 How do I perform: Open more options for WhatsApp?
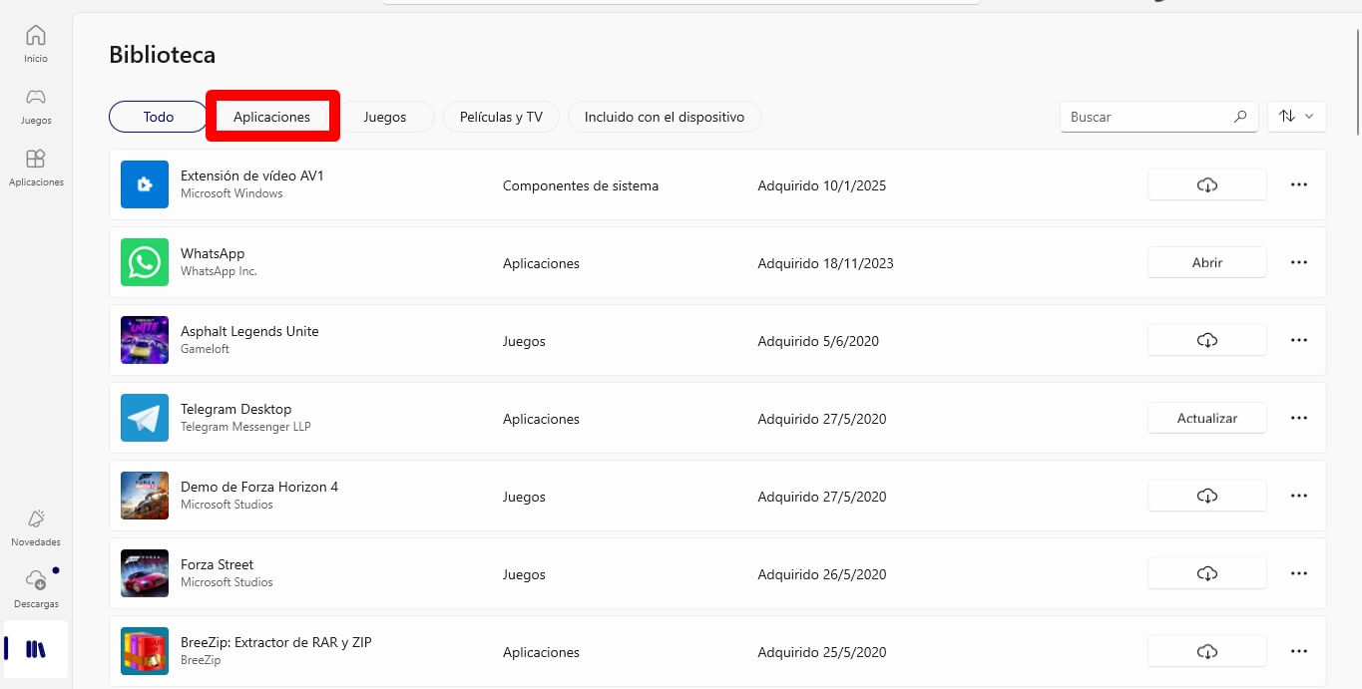(x=1298, y=262)
